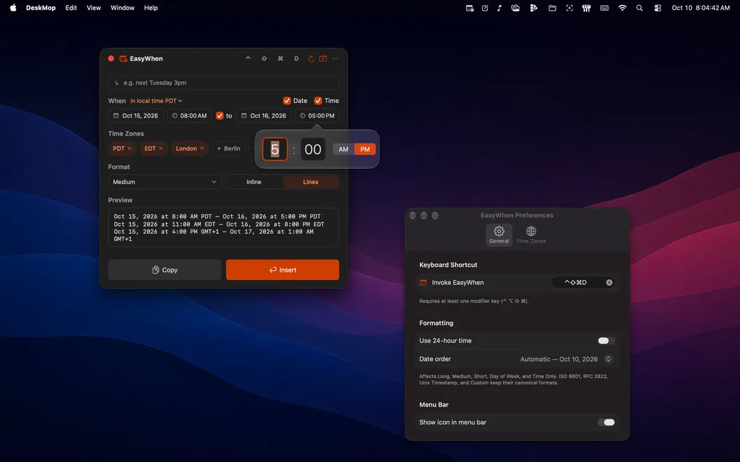Open Spotlight search in the menu bar
Viewport: 740px width, 462px height.
click(x=640, y=8)
